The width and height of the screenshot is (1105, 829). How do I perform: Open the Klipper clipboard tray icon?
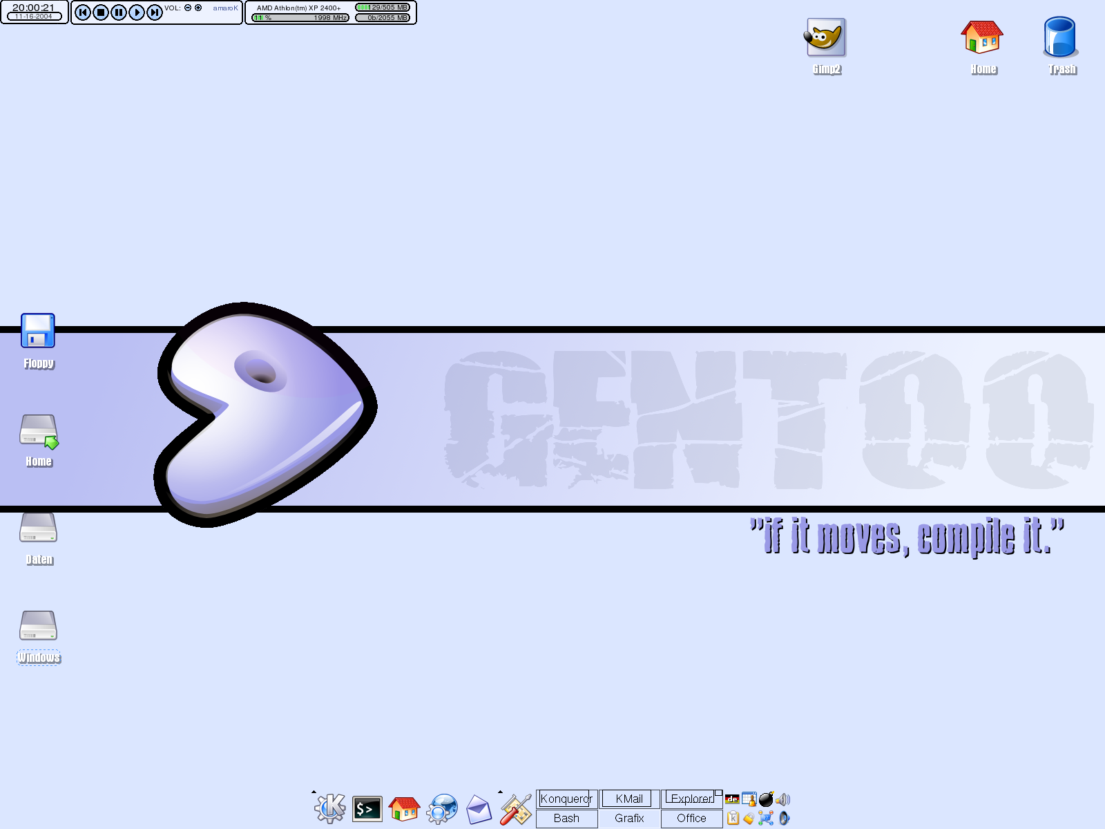pos(733,819)
